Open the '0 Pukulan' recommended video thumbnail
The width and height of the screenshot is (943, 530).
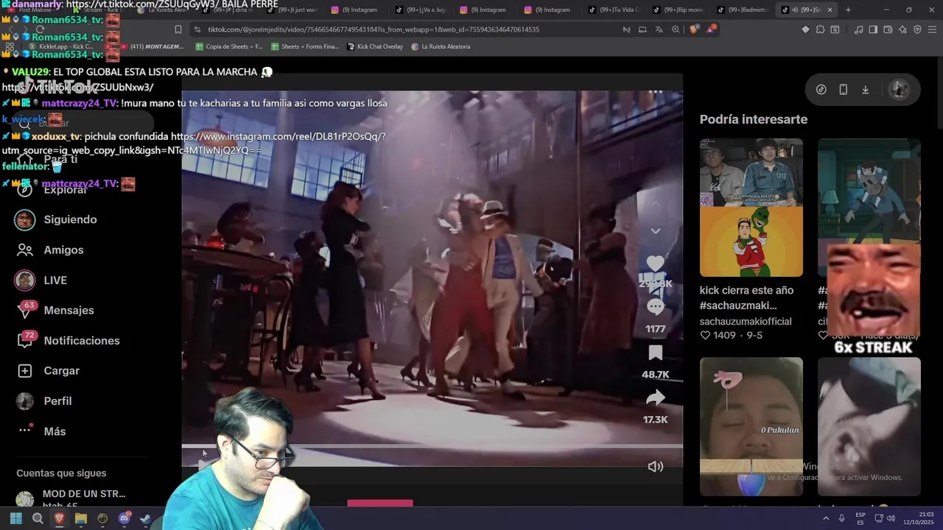click(x=751, y=426)
